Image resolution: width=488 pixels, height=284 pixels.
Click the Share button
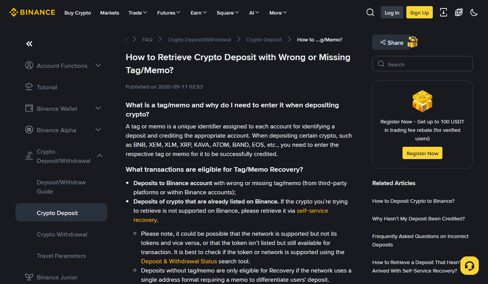pos(391,42)
